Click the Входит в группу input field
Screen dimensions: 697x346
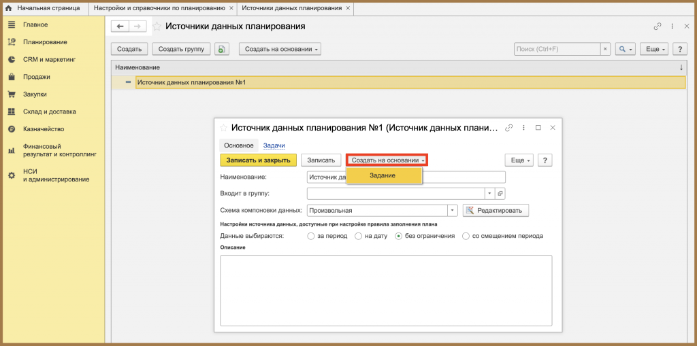click(396, 194)
